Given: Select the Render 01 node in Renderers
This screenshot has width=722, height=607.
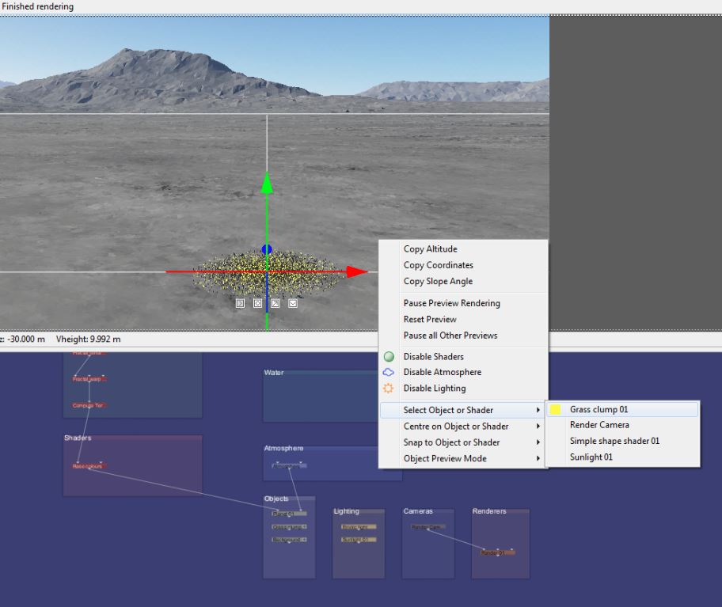Looking at the screenshot, I should [x=498, y=552].
